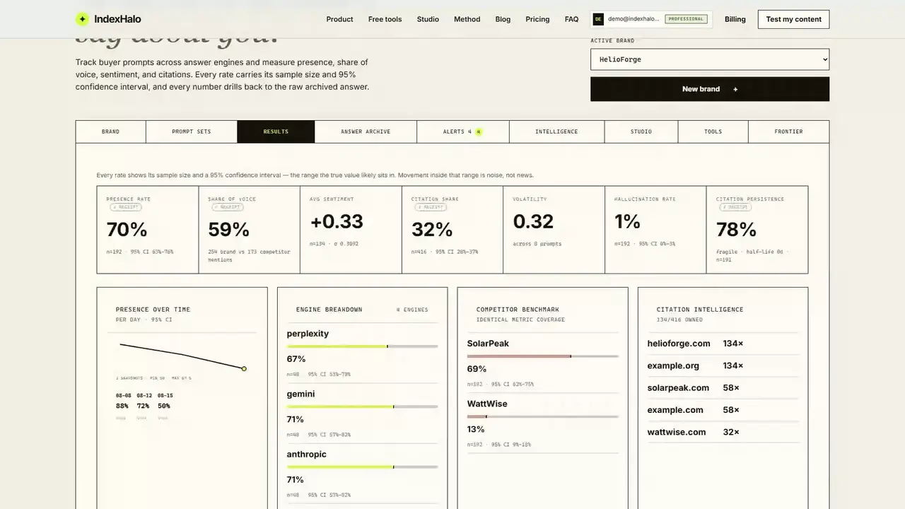Click the wattwise.com citation row

pos(723,432)
